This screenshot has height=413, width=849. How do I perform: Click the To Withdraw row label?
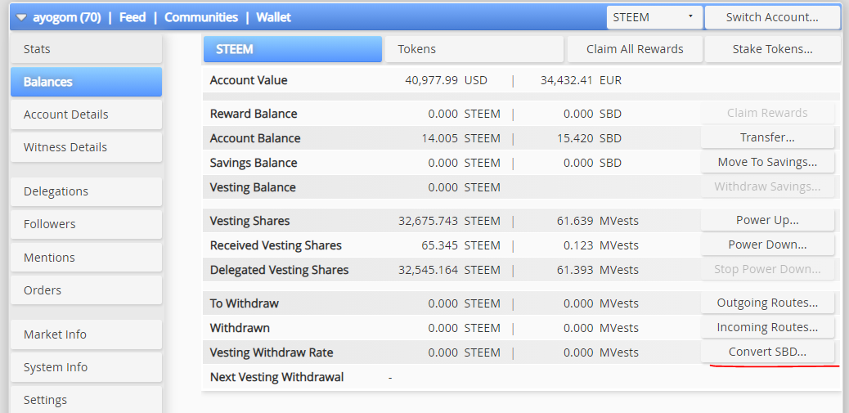[x=245, y=303]
